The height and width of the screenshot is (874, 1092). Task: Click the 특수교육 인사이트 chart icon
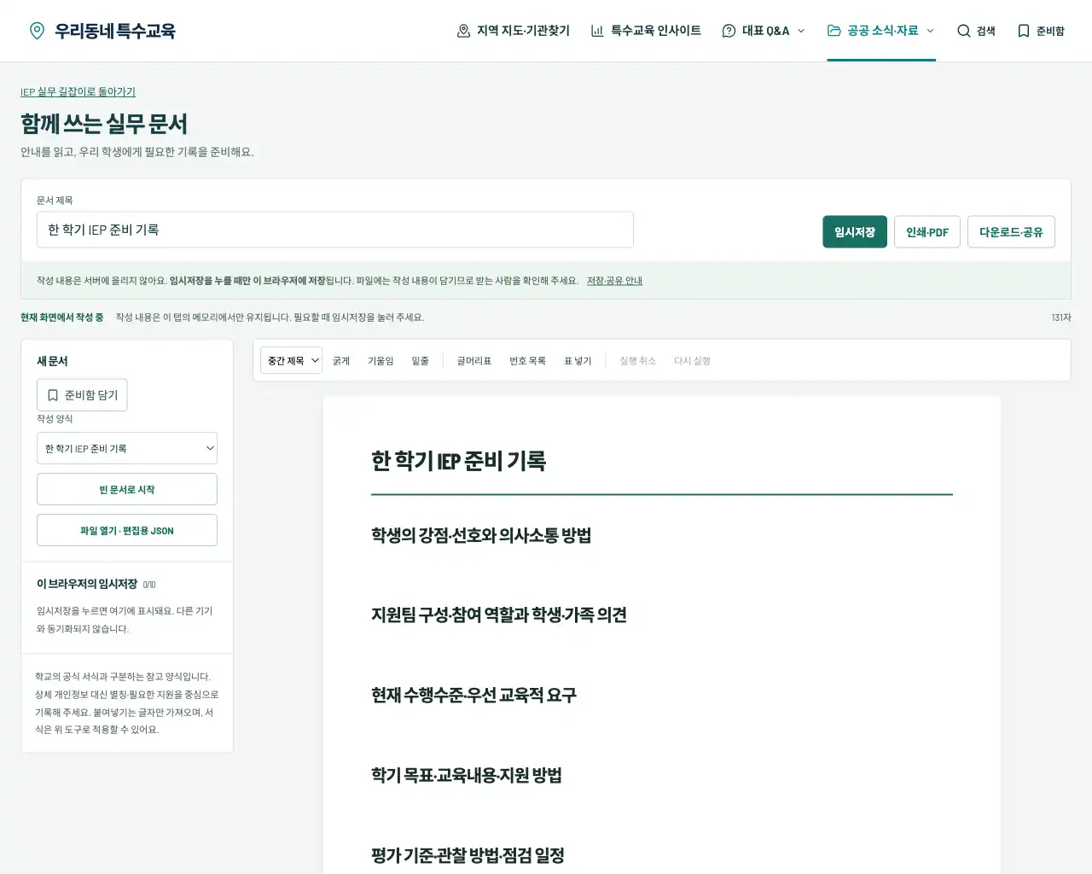pos(597,31)
